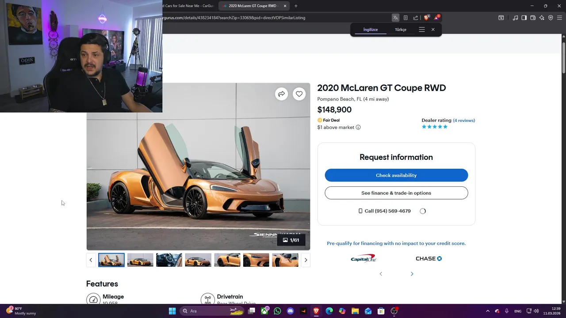Screen dimensions: 566x318
Task: Open the clock showing 12:39
Action: point(552,311)
